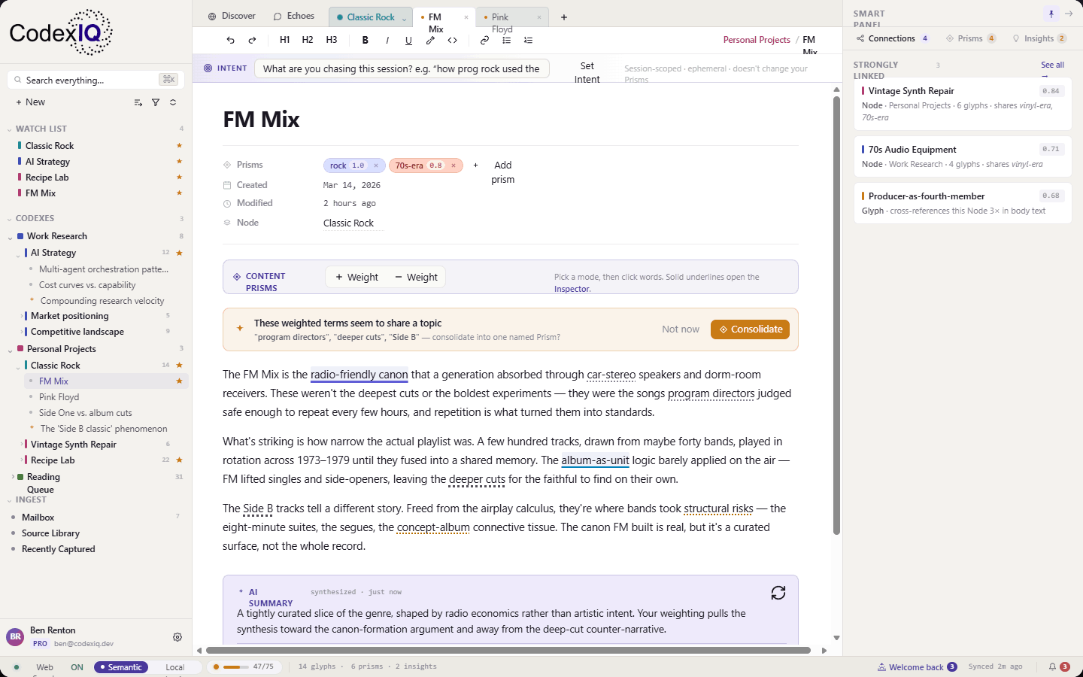Collapse the Work Research codex
This screenshot has width=1083, height=677.
[x=10, y=237]
